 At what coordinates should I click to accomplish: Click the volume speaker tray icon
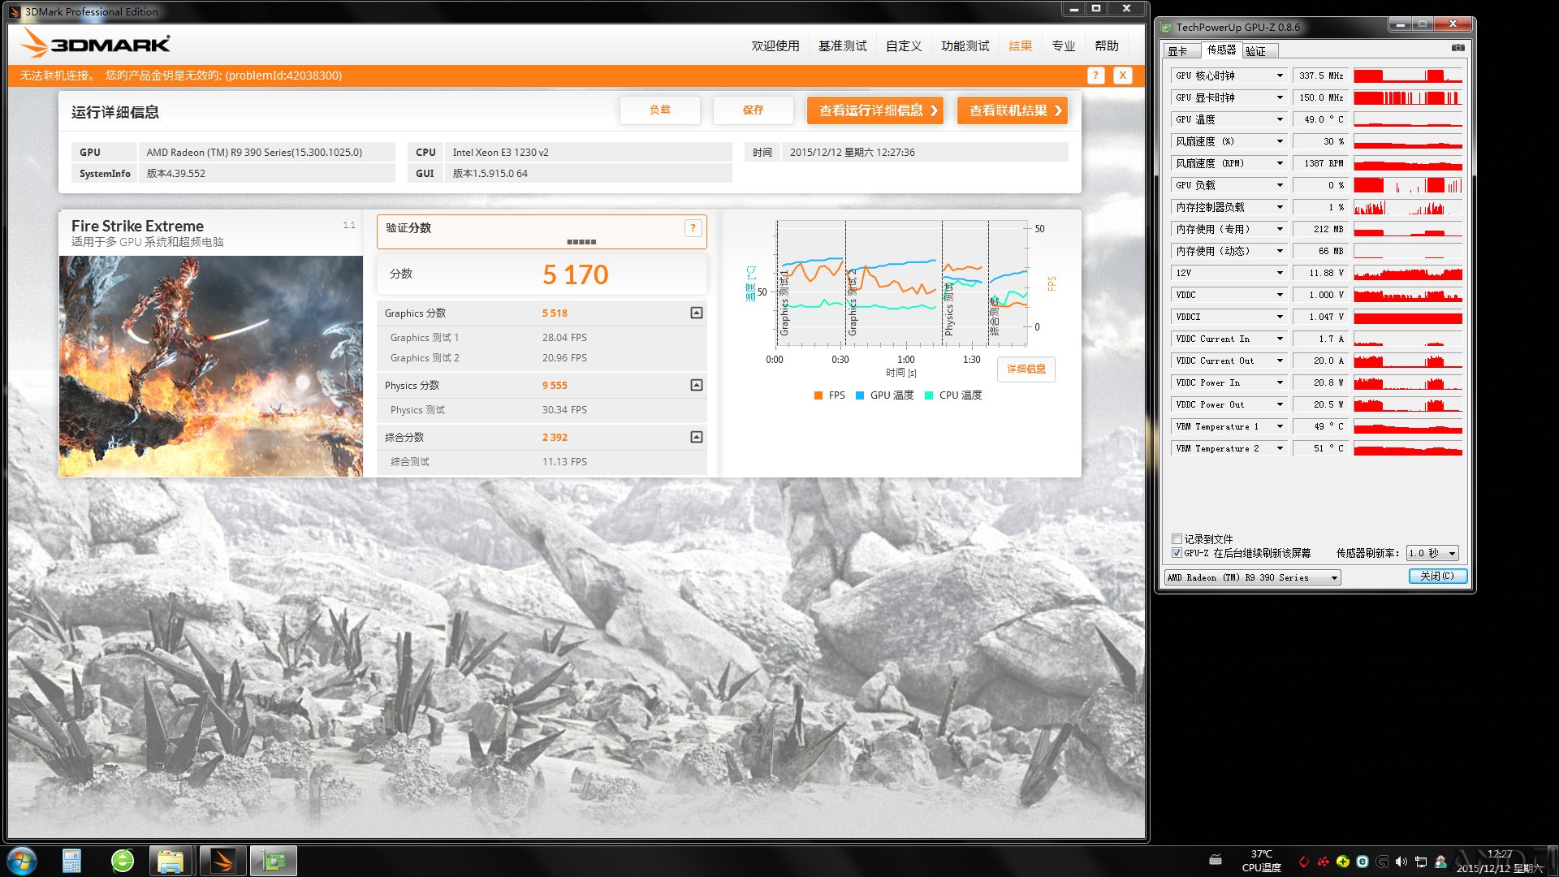tap(1401, 862)
